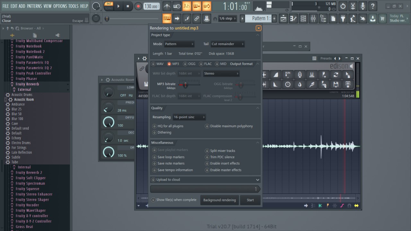411x231 pixels.
Task: Click the transport Play button
Action: (x=118, y=6)
